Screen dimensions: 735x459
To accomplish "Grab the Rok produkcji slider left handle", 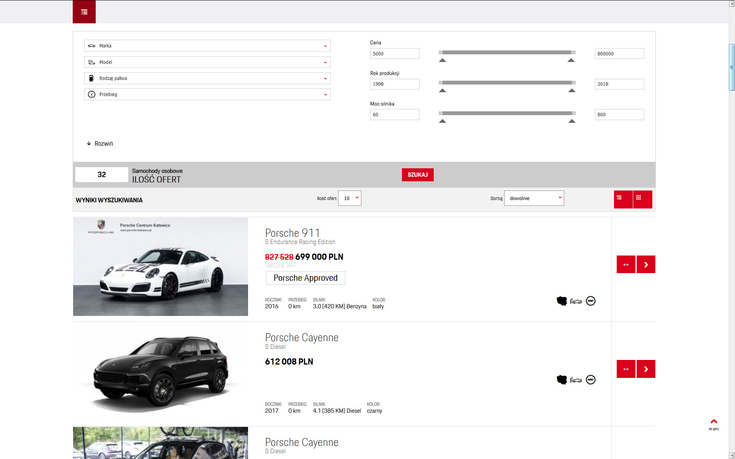I will click(x=443, y=90).
